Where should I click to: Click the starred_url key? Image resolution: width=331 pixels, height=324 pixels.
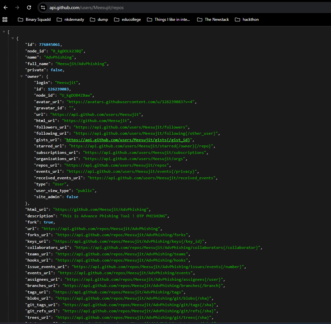(x=49, y=146)
